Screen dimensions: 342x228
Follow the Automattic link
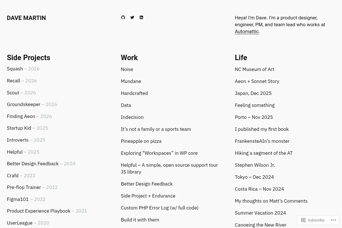click(x=247, y=31)
